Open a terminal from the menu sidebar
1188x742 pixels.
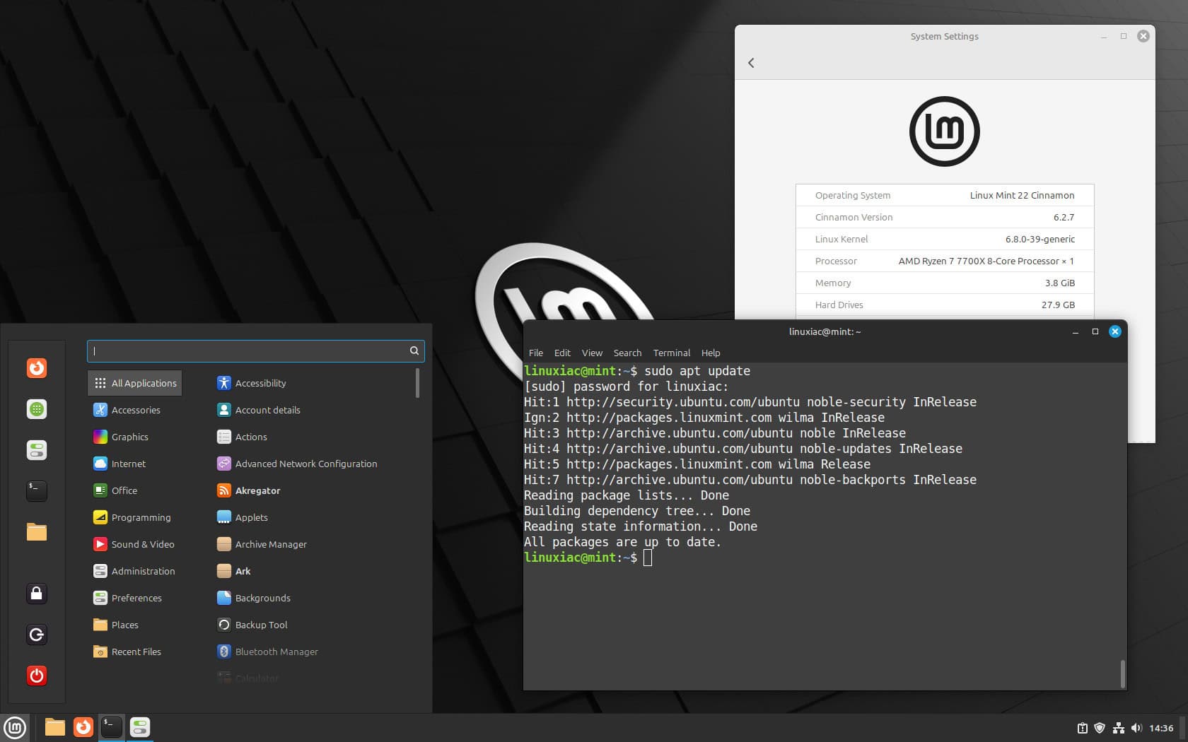coord(36,490)
